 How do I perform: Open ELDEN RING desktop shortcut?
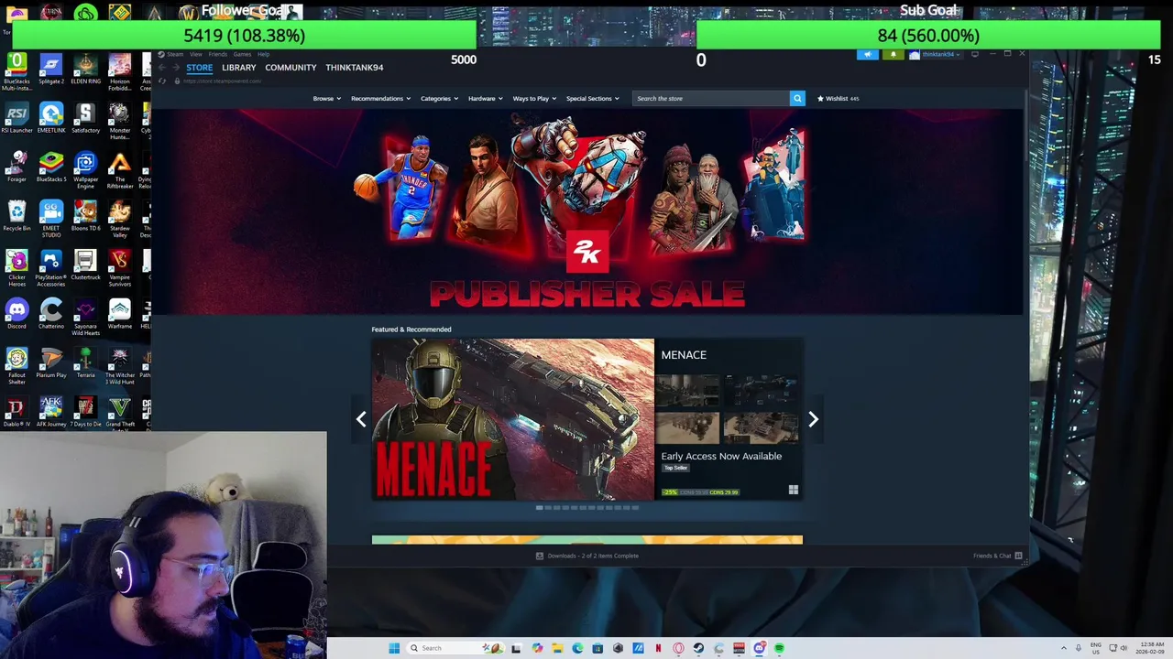[85, 68]
